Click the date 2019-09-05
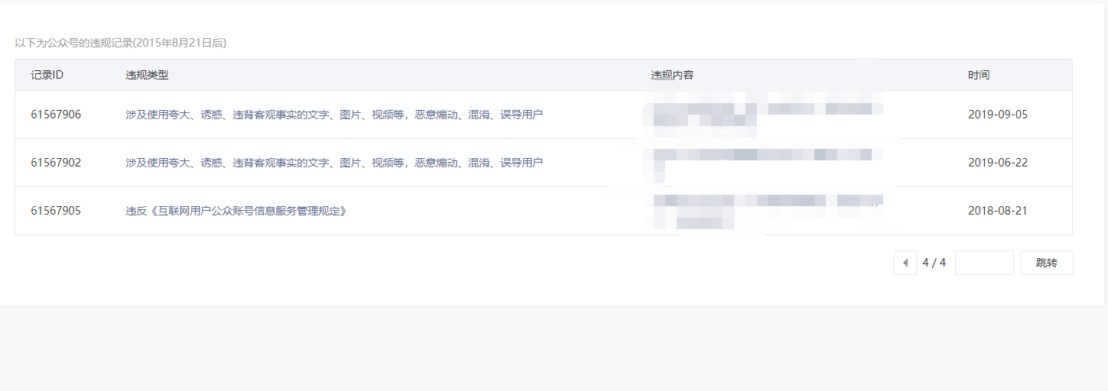The width and height of the screenshot is (1108, 391). click(998, 115)
